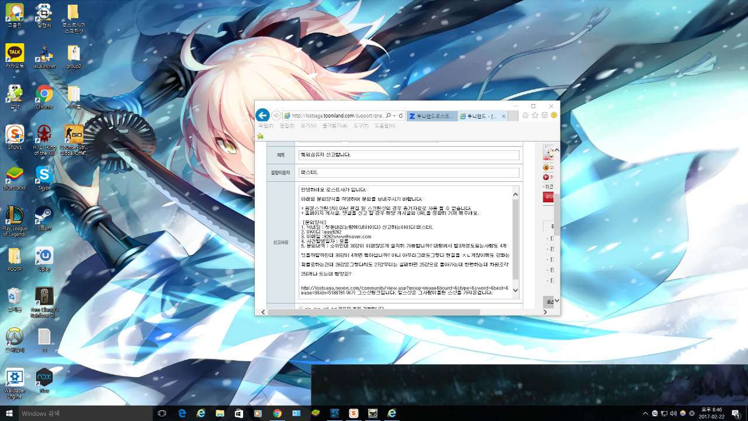Open the STOVE taskbar icon

[353, 413]
